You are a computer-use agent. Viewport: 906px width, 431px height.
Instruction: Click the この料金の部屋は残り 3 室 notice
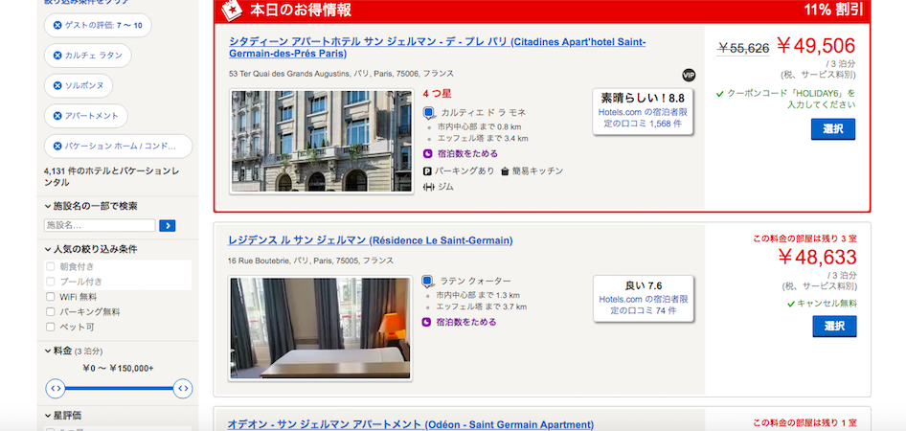[804, 238]
